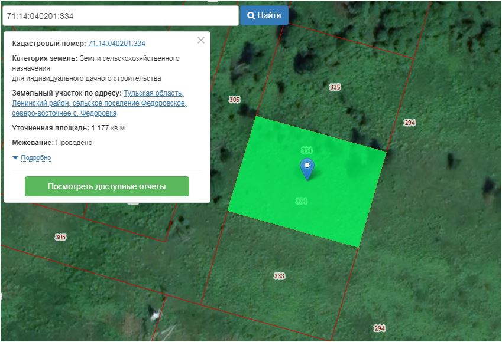Click the 294 label at the bottom right
502x342 pixels.
click(380, 328)
